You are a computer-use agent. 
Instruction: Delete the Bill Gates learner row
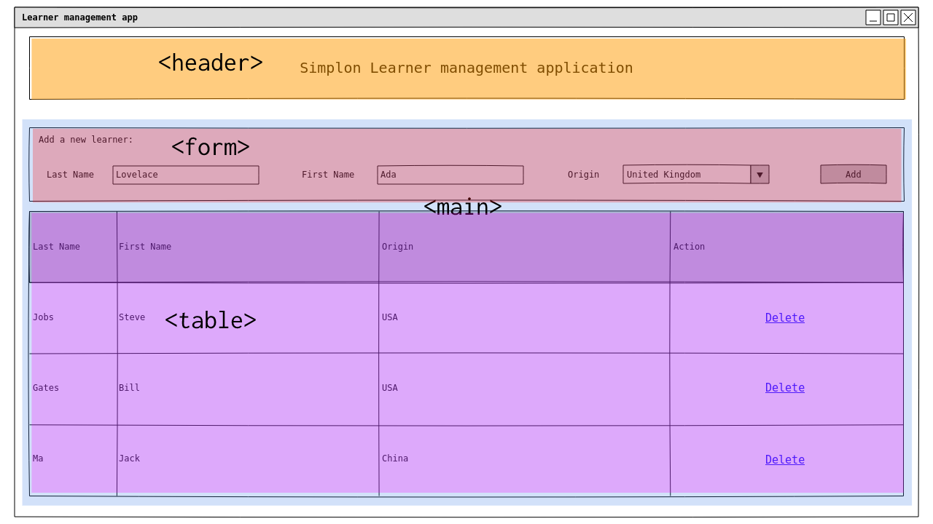(x=784, y=388)
